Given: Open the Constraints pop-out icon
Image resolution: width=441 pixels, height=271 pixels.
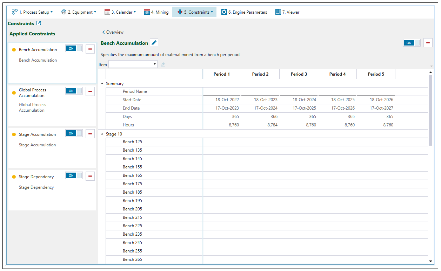Looking at the screenshot, I should coord(39,23).
